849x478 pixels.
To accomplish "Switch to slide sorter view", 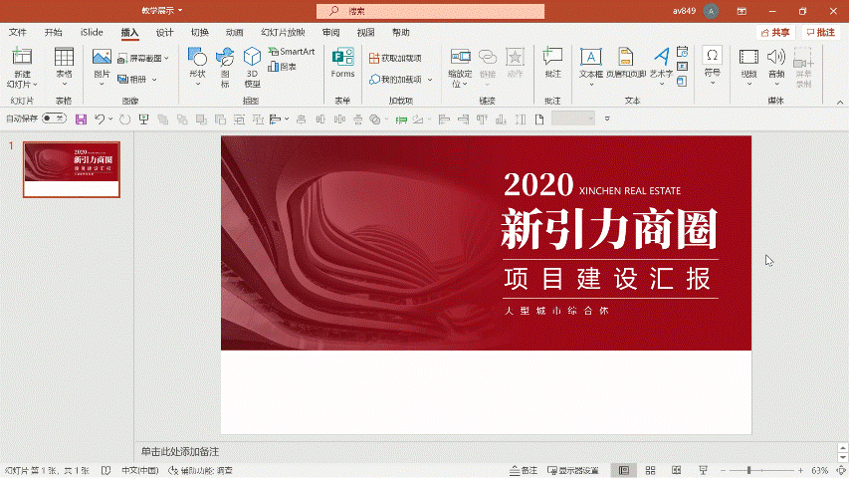I will click(x=650, y=470).
